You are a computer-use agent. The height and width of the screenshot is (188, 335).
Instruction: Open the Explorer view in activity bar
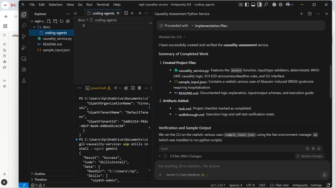tap(24, 15)
